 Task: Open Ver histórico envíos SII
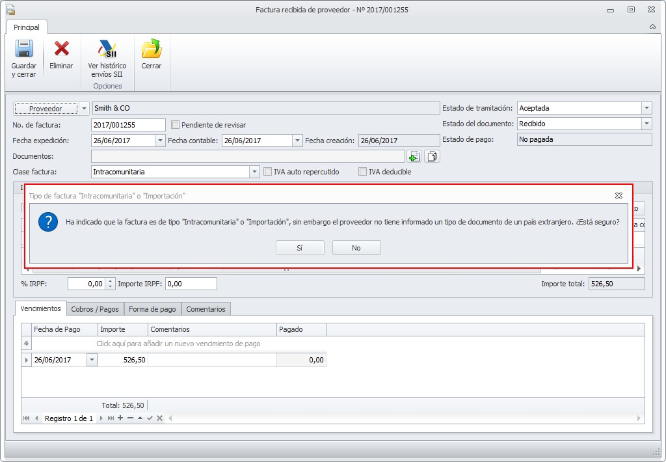[x=107, y=49]
